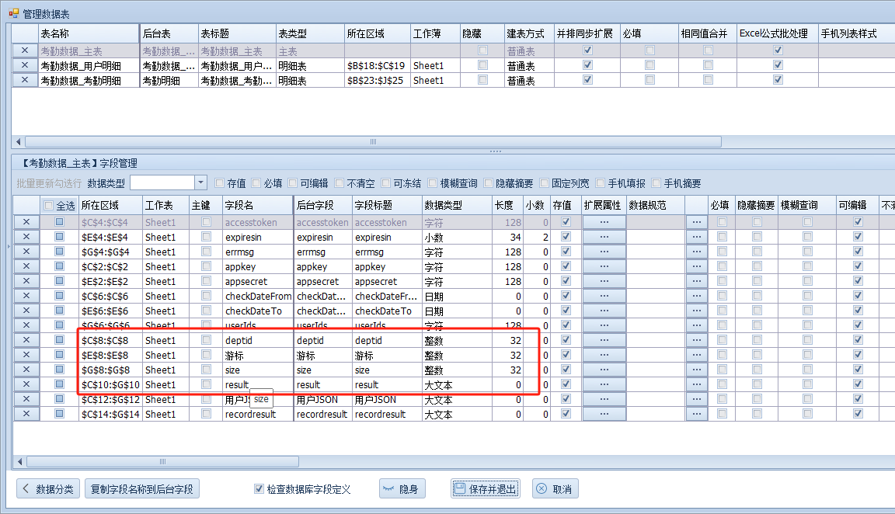Open 数据规范 ellipsis for expiresin row
This screenshot has height=514, width=895.
coord(696,237)
